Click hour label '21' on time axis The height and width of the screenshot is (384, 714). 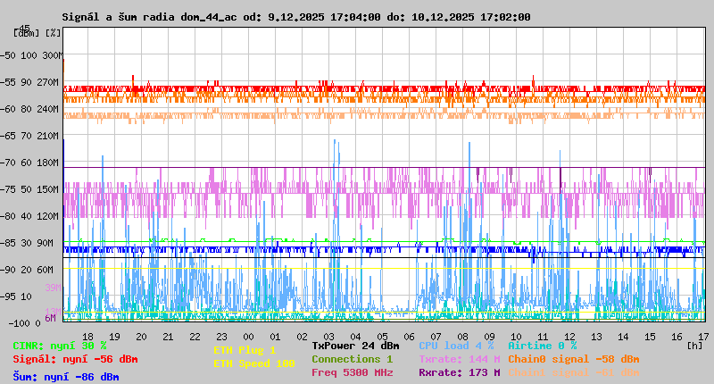coord(168,337)
